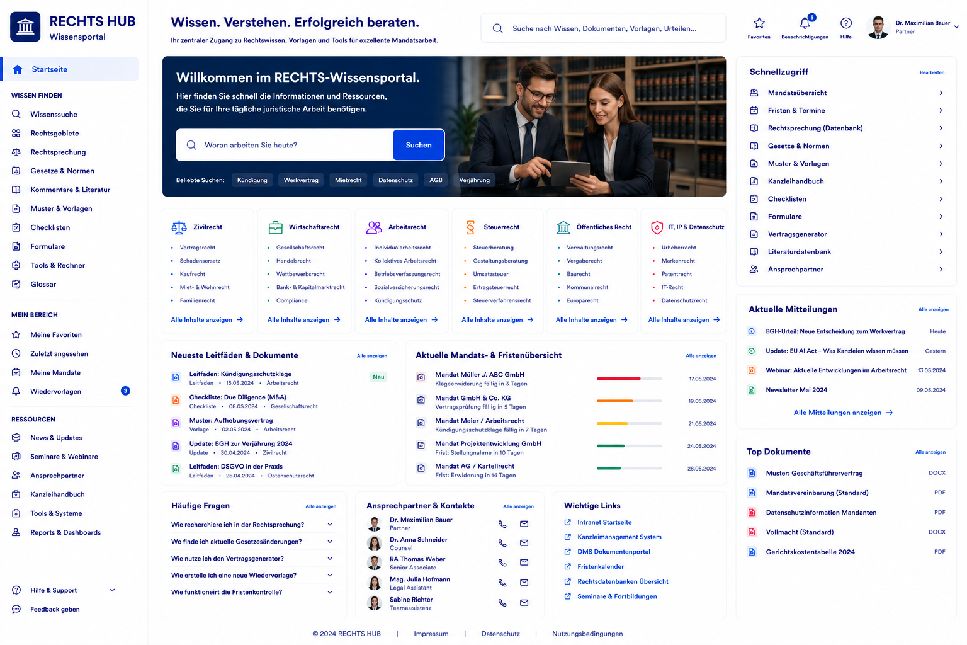The width and height of the screenshot is (967, 645).
Task: Select Startseite in sidebar
Action: coord(70,69)
